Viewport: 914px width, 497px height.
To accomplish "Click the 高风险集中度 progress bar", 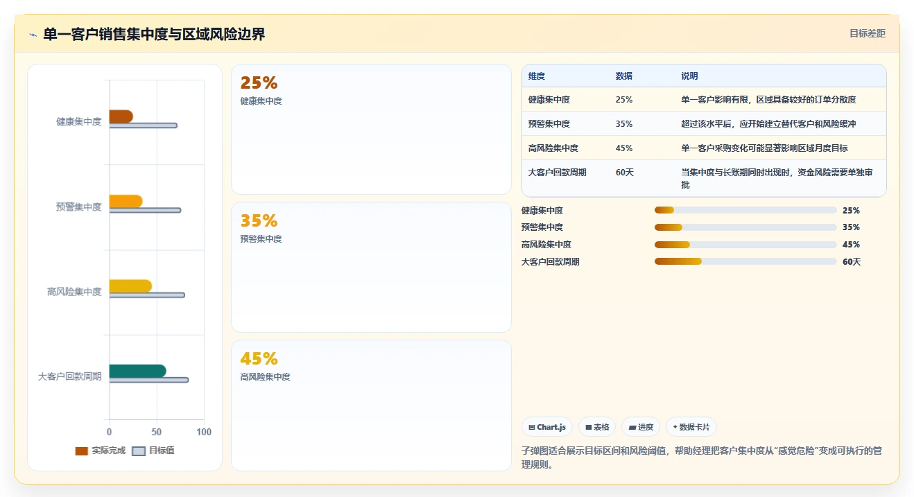I will [x=745, y=245].
